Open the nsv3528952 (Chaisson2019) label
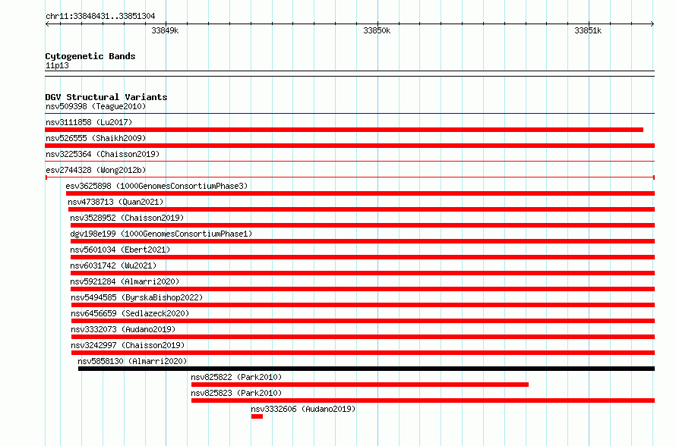The image size is (676, 446). 127,218
